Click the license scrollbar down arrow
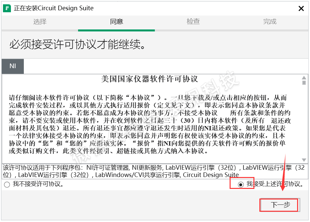This screenshot has height=222, width=310. [x=304, y=159]
